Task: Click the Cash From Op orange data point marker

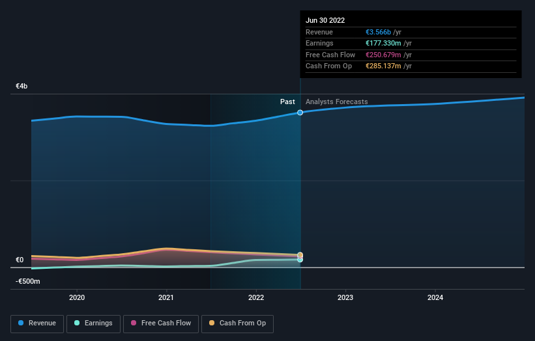Action: click(300, 255)
